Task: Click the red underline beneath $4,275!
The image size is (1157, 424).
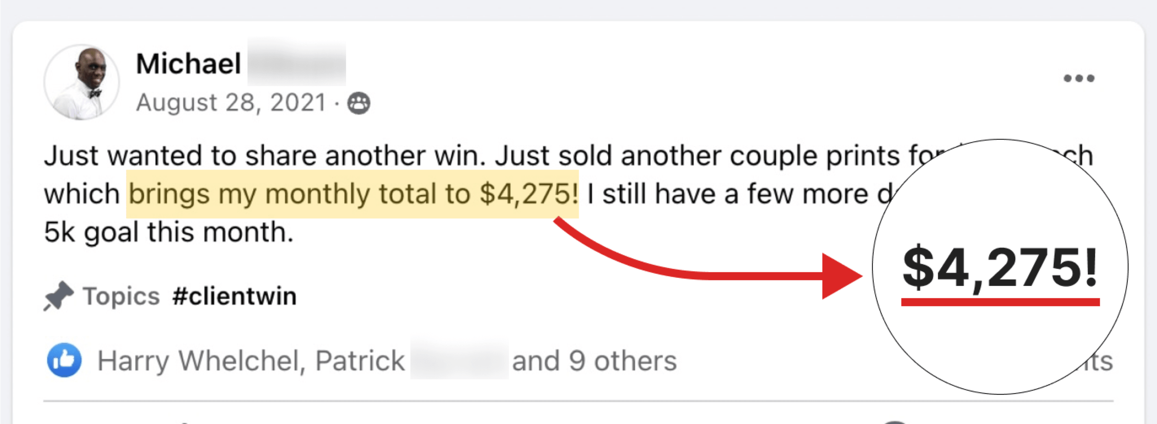Action: (1000, 302)
